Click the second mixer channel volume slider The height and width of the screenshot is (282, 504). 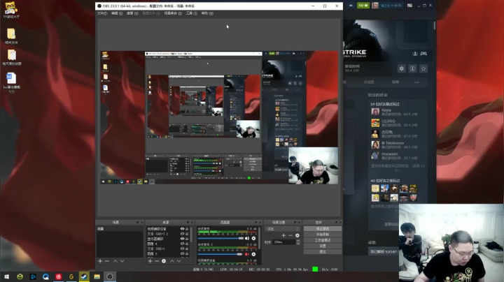click(220, 254)
